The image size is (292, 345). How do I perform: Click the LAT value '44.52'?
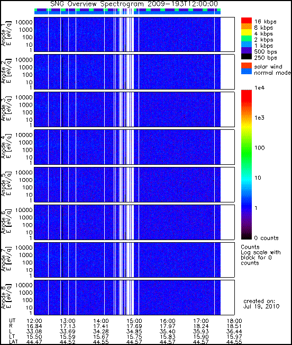coord(67,342)
